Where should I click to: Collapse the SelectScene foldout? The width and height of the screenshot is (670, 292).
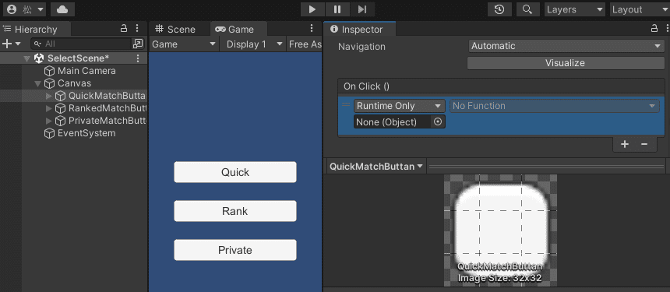point(27,58)
